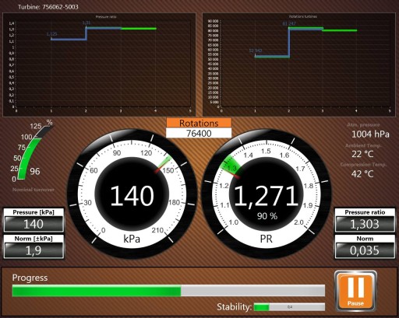Click the orange Pause button
The height and width of the screenshot is (318, 399).
[x=355, y=291]
